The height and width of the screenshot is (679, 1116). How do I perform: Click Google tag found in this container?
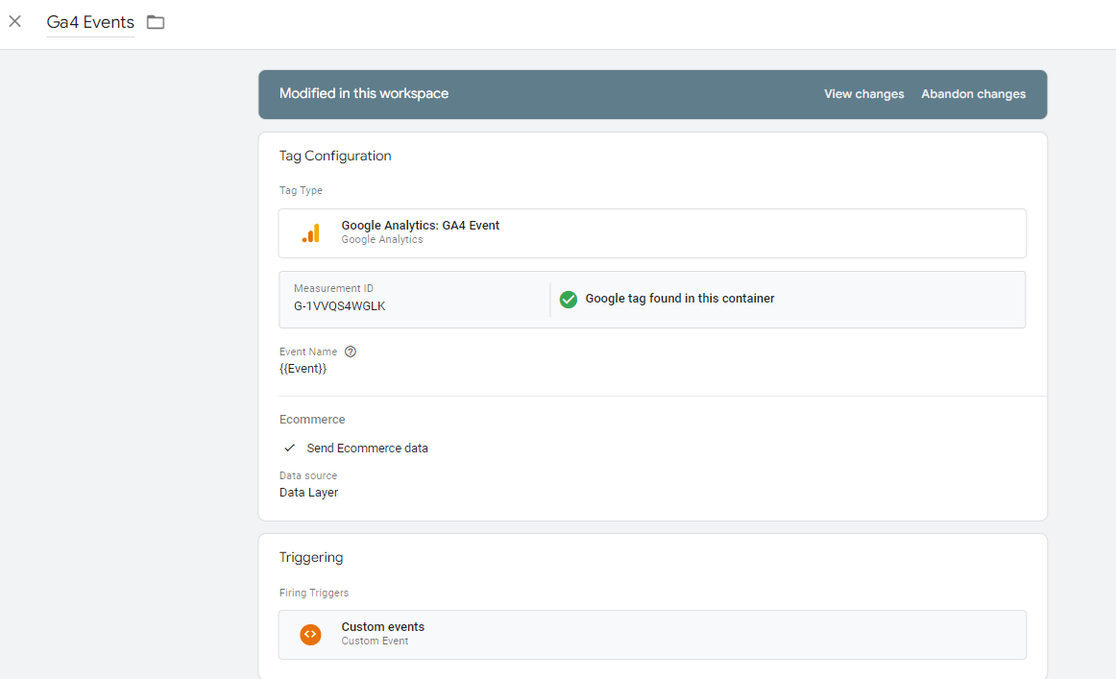(x=680, y=299)
